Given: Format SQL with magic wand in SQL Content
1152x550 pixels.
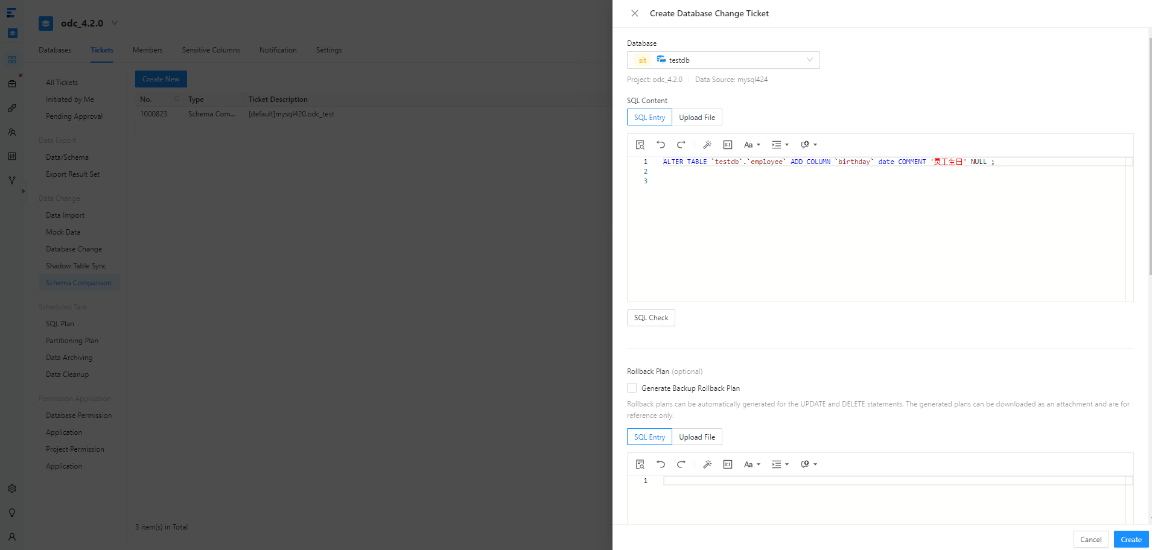Looking at the screenshot, I should [x=707, y=145].
